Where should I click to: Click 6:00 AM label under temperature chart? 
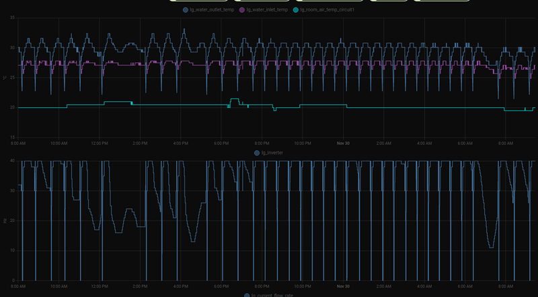(x=465, y=143)
